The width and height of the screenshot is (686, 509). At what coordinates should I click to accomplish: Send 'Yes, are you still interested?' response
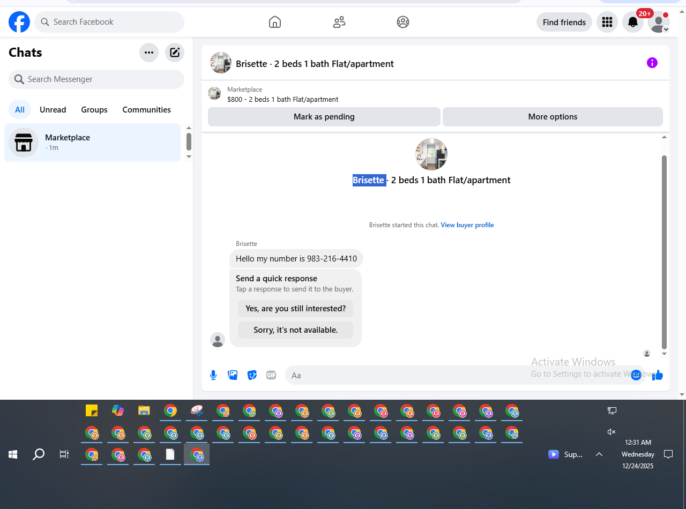296,309
